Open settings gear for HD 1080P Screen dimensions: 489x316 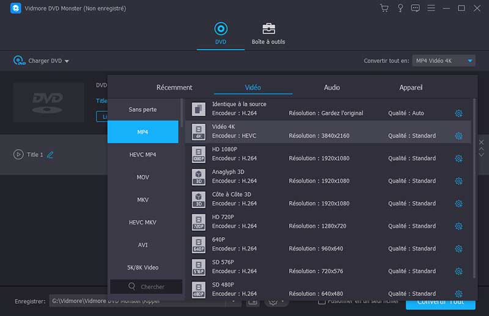tap(458, 158)
